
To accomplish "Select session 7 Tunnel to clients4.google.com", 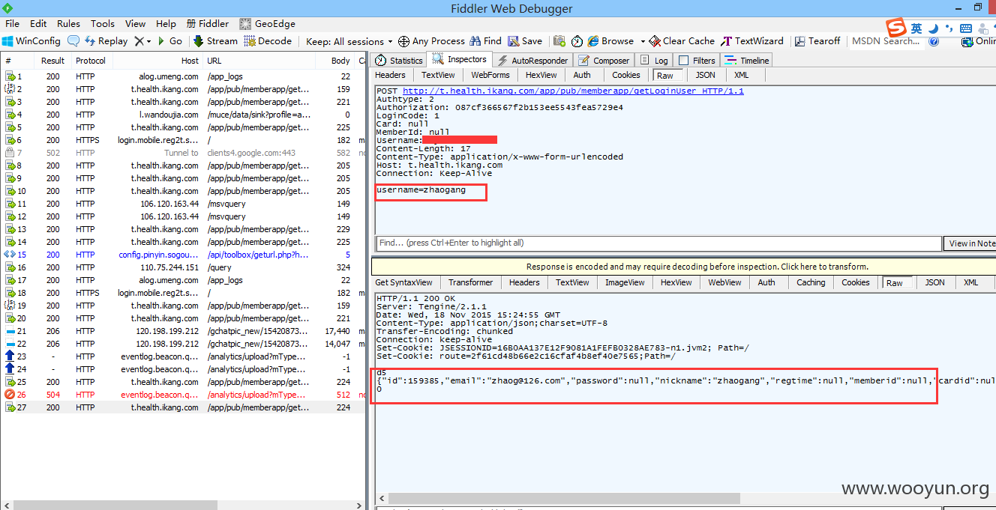I will pyautogui.click(x=183, y=153).
